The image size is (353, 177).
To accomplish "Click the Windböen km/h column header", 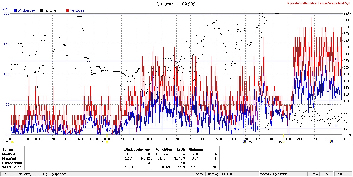I will coord(170,150).
